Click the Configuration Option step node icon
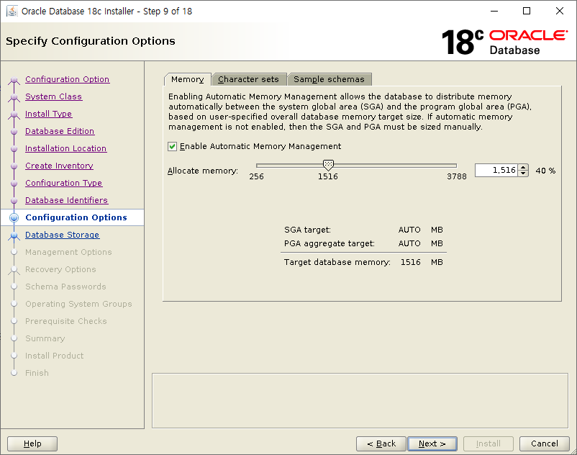The width and height of the screenshot is (577, 455). point(14,79)
